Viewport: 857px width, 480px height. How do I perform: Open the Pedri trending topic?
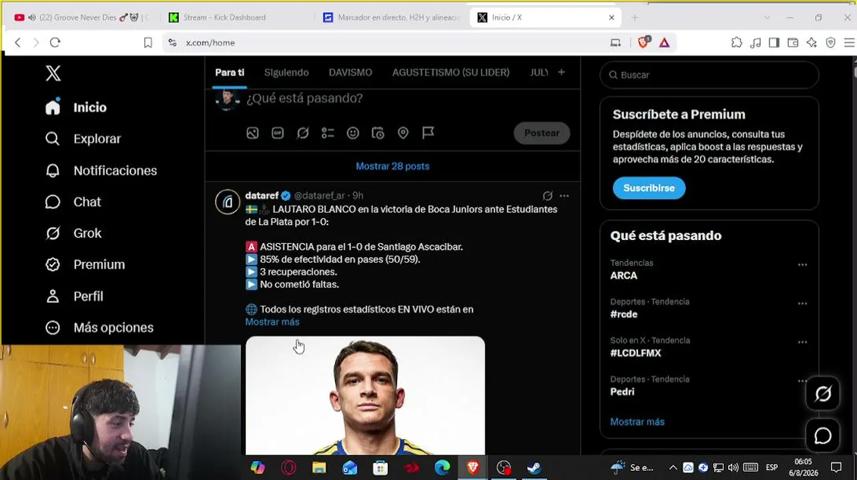pyautogui.click(x=622, y=391)
